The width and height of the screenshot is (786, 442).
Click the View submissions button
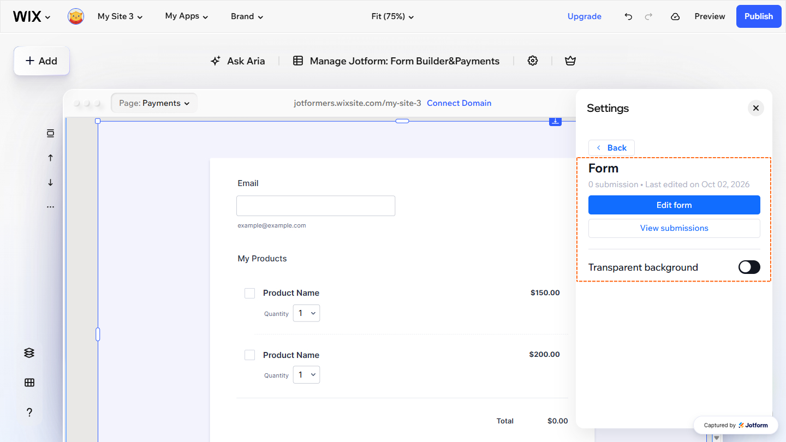(x=674, y=228)
